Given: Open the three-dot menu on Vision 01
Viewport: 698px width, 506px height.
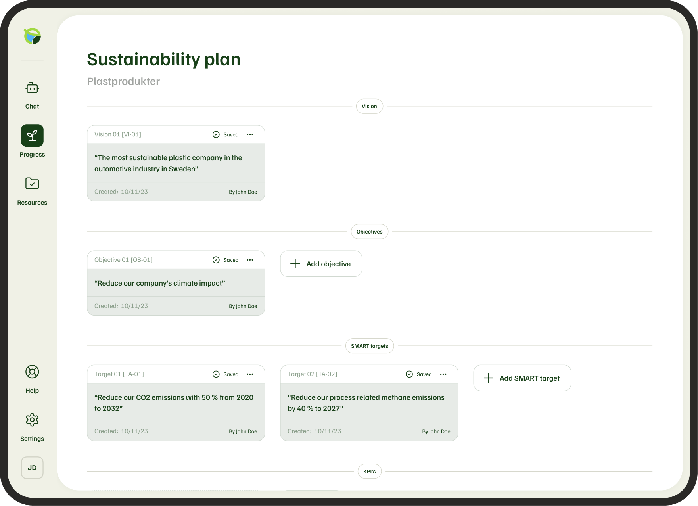Looking at the screenshot, I should click(250, 134).
